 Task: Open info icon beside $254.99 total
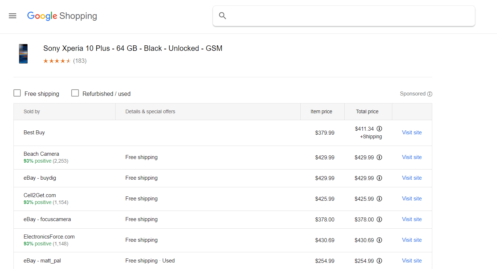379,261
